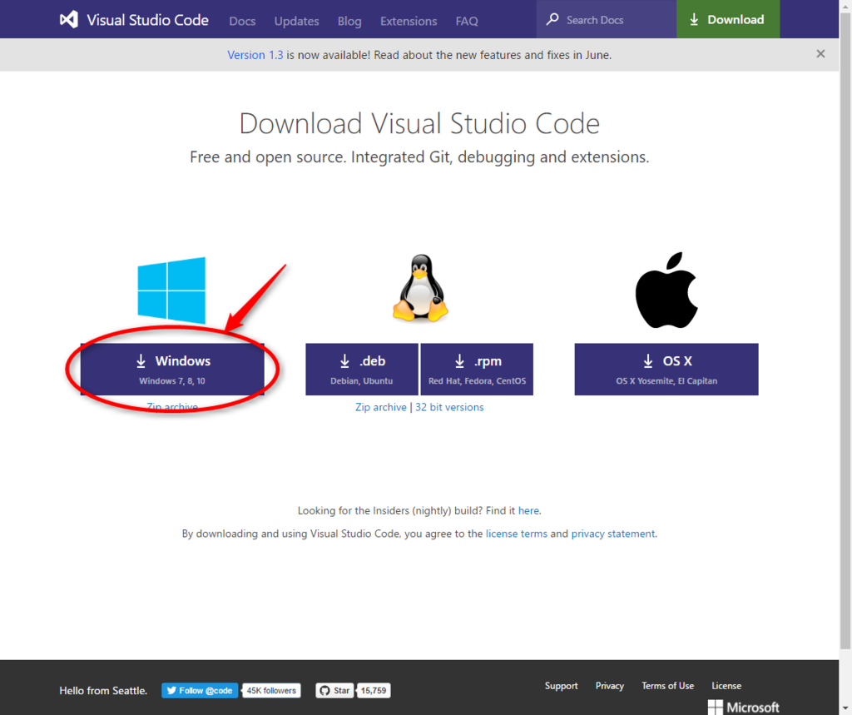
Task: Download the .deb package
Action: coord(362,370)
